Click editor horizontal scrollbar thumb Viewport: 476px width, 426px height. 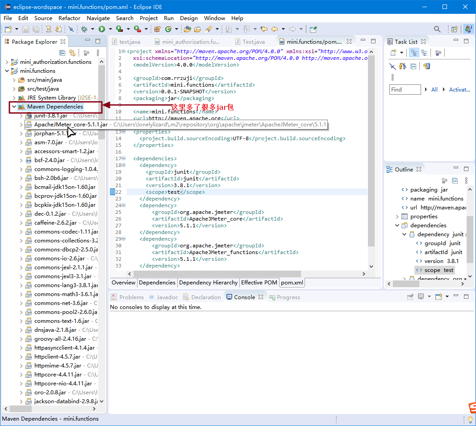click(217, 274)
